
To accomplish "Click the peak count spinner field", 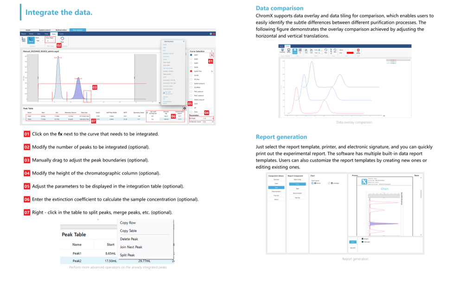I will coord(50,41).
